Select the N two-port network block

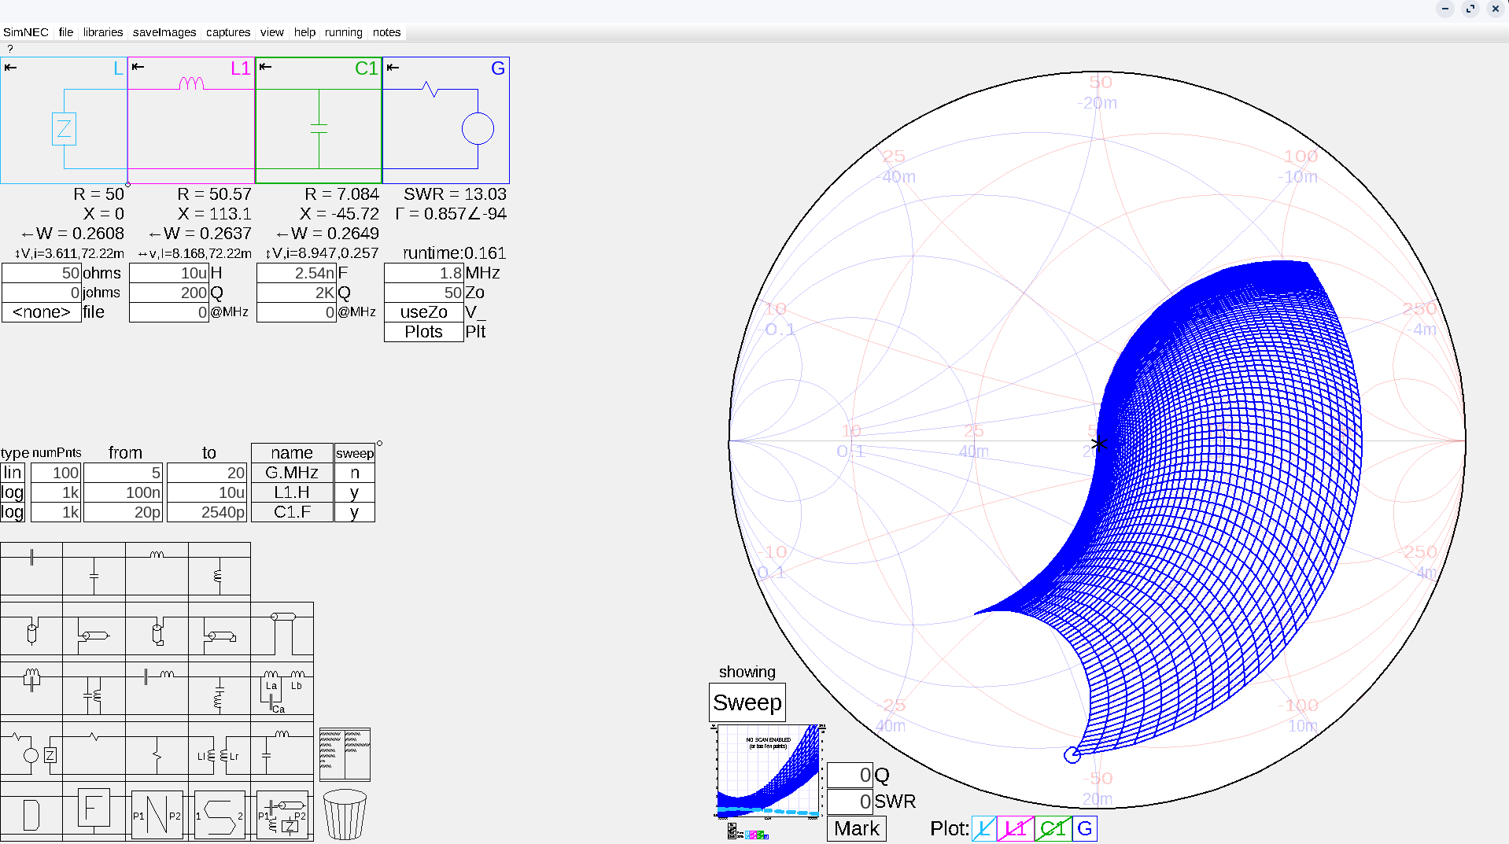(157, 815)
